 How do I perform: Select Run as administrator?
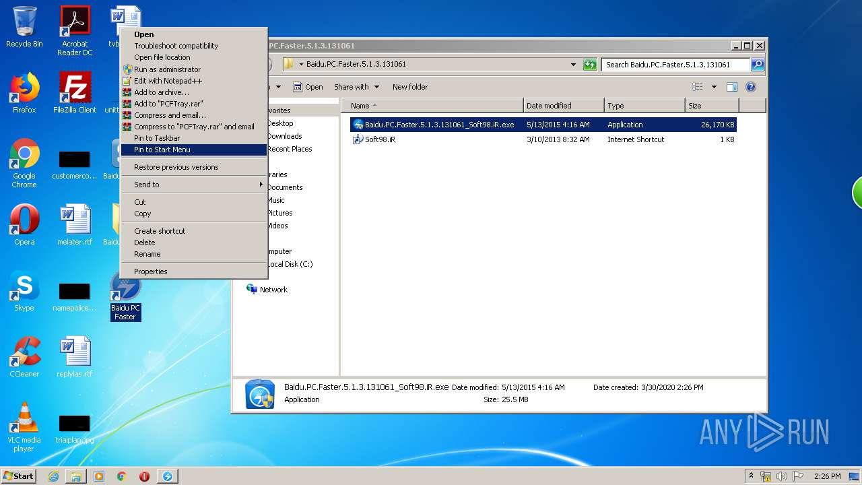(194, 69)
